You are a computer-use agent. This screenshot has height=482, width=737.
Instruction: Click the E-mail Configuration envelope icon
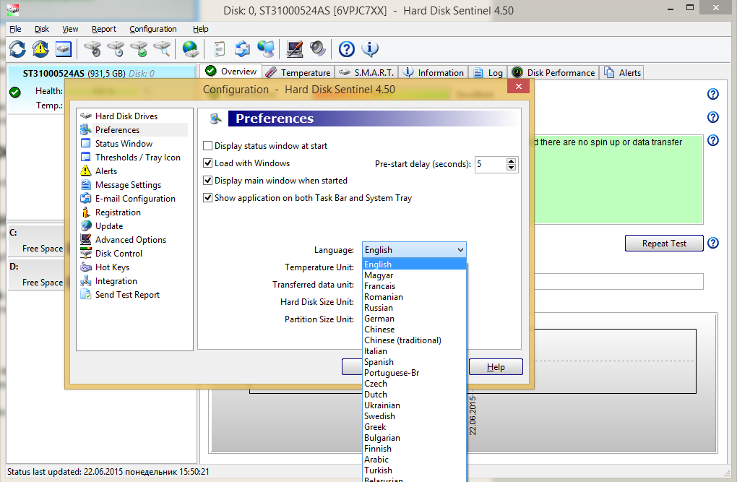click(86, 199)
